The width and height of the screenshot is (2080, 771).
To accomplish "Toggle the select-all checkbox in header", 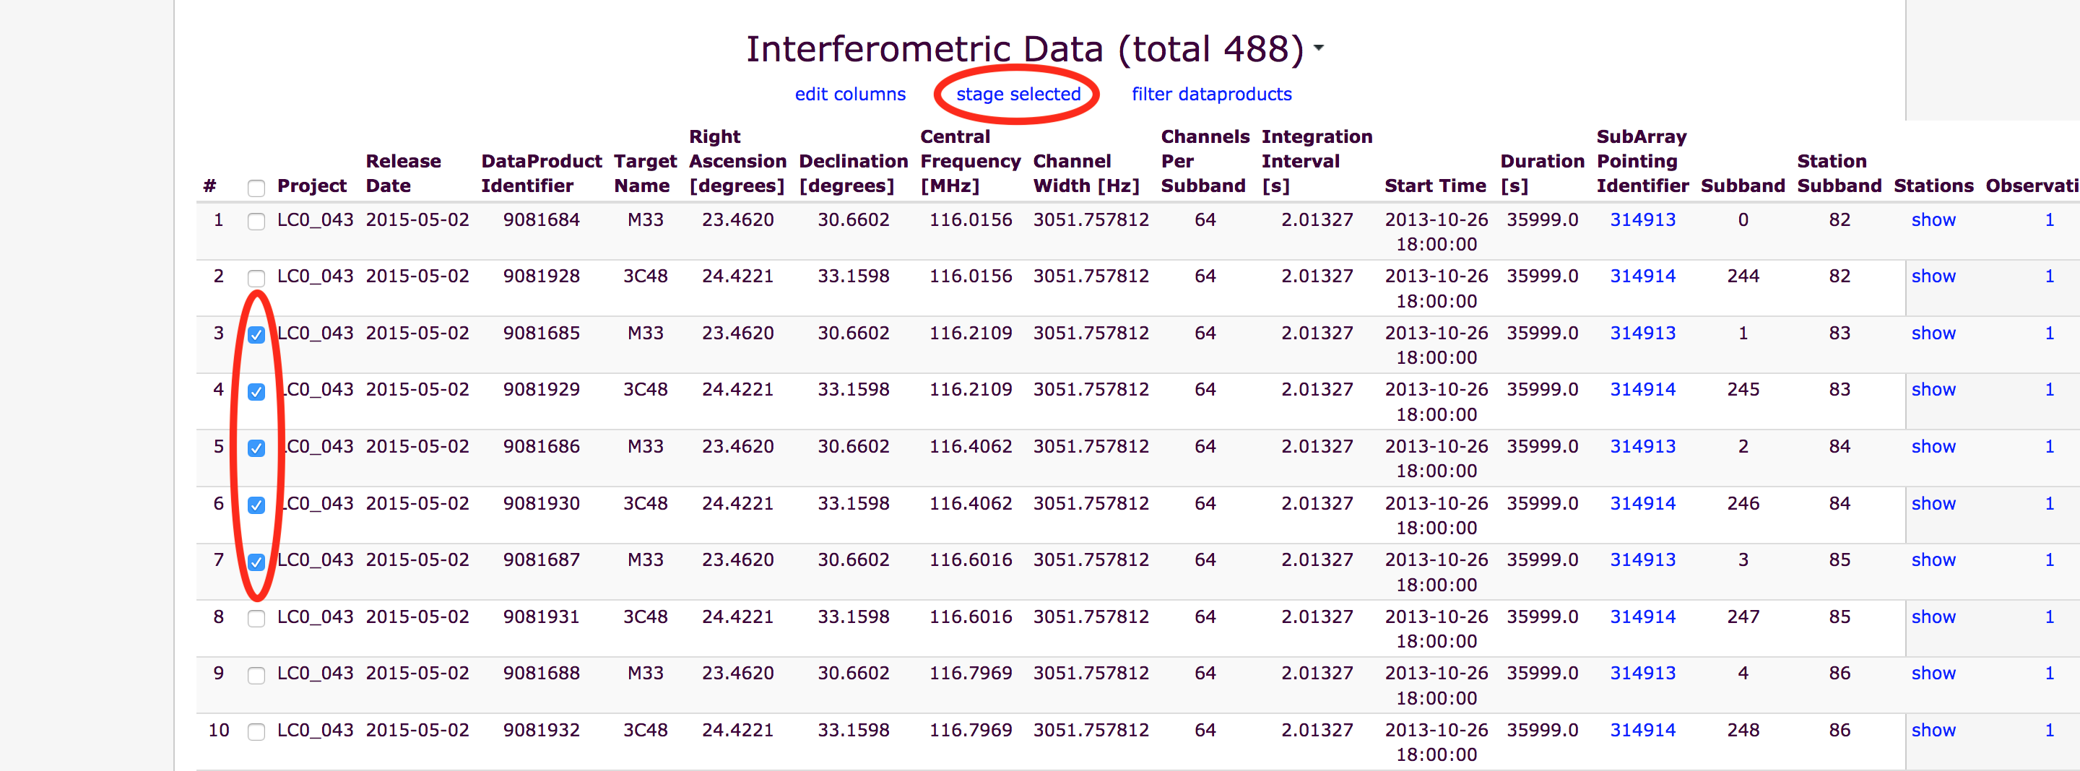I will [x=256, y=188].
